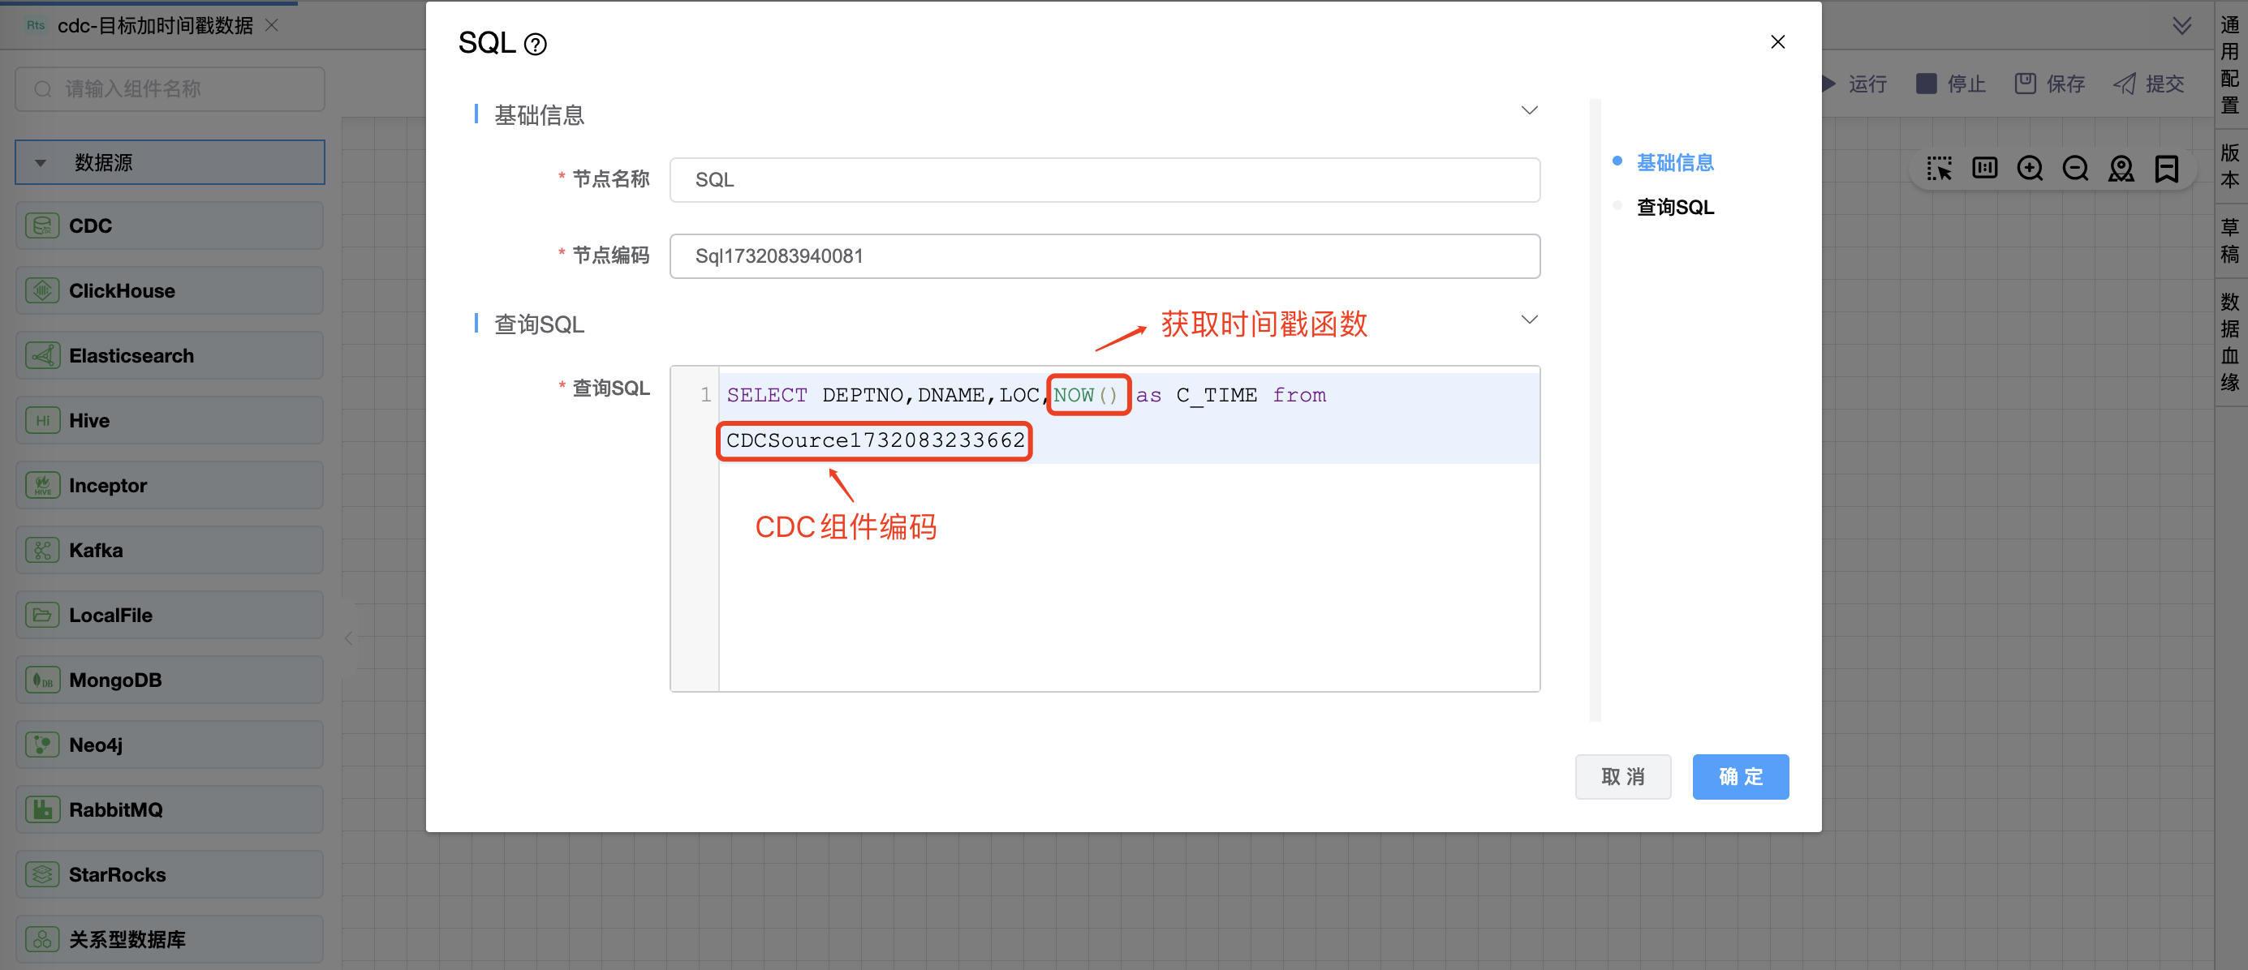This screenshot has width=2248, height=970.
Task: Collapse the 查询SQL section chevron
Action: 1529,320
